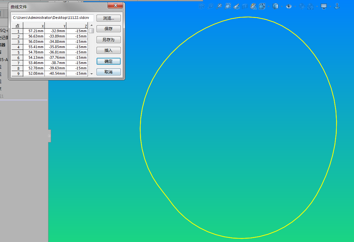Click X cell 52.78mm
The height and width of the screenshot is (242, 354).
click(x=34, y=68)
